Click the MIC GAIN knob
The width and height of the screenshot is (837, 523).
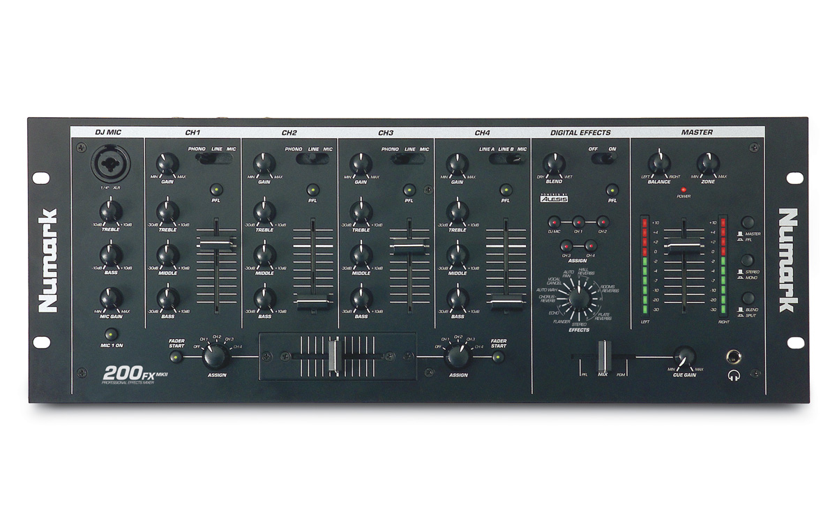pyautogui.click(x=110, y=297)
